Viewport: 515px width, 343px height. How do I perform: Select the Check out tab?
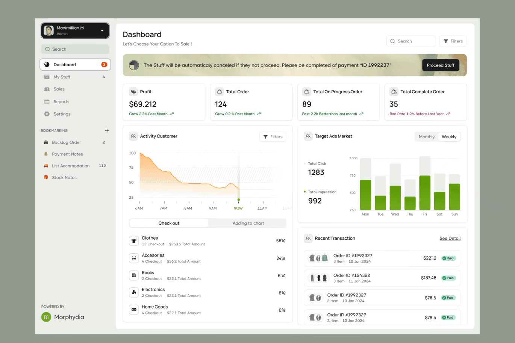pyautogui.click(x=169, y=223)
